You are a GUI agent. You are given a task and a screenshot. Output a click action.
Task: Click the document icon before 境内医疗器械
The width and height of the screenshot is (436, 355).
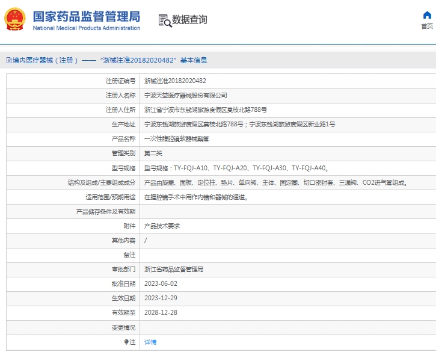coord(9,60)
